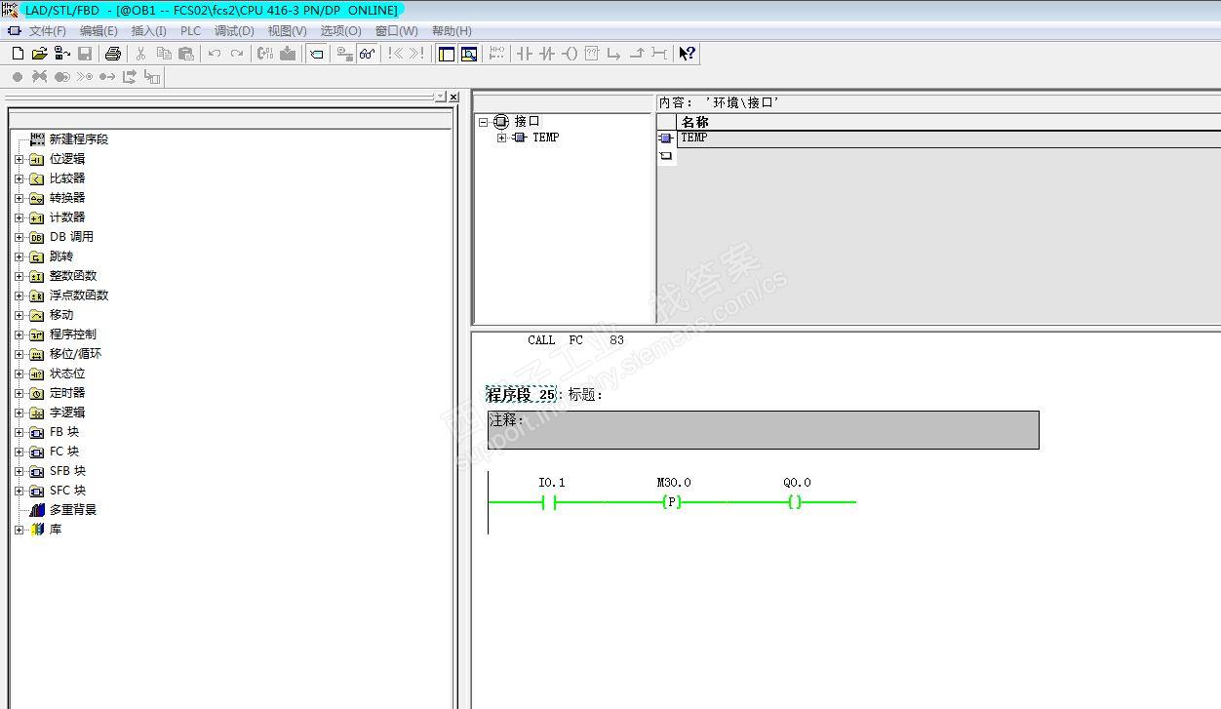
Task: Click the Download to PLC icon
Action: click(x=288, y=54)
